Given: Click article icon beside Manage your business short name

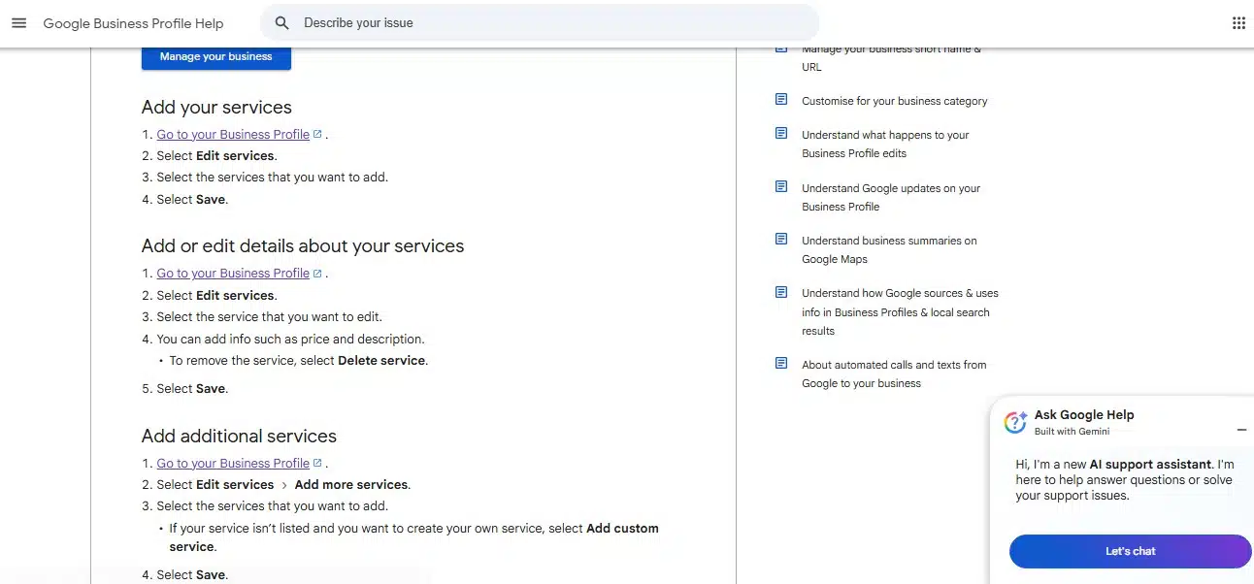Looking at the screenshot, I should click(x=781, y=49).
